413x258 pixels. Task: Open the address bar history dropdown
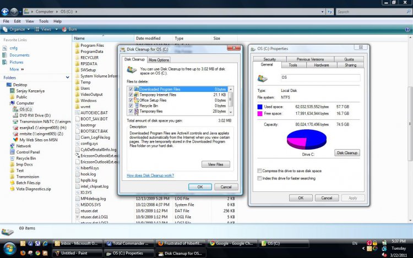point(322,12)
